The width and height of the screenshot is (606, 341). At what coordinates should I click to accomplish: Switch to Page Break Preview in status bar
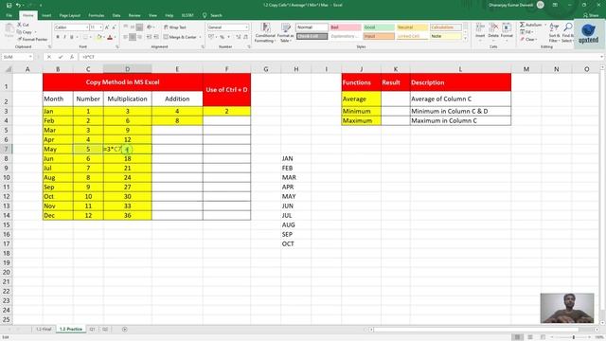pyautogui.click(x=543, y=337)
